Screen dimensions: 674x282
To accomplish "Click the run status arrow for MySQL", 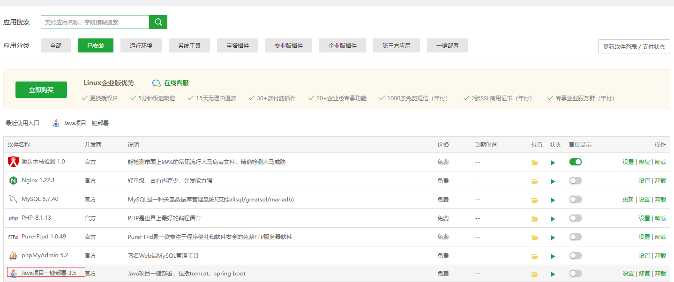I will (x=553, y=200).
